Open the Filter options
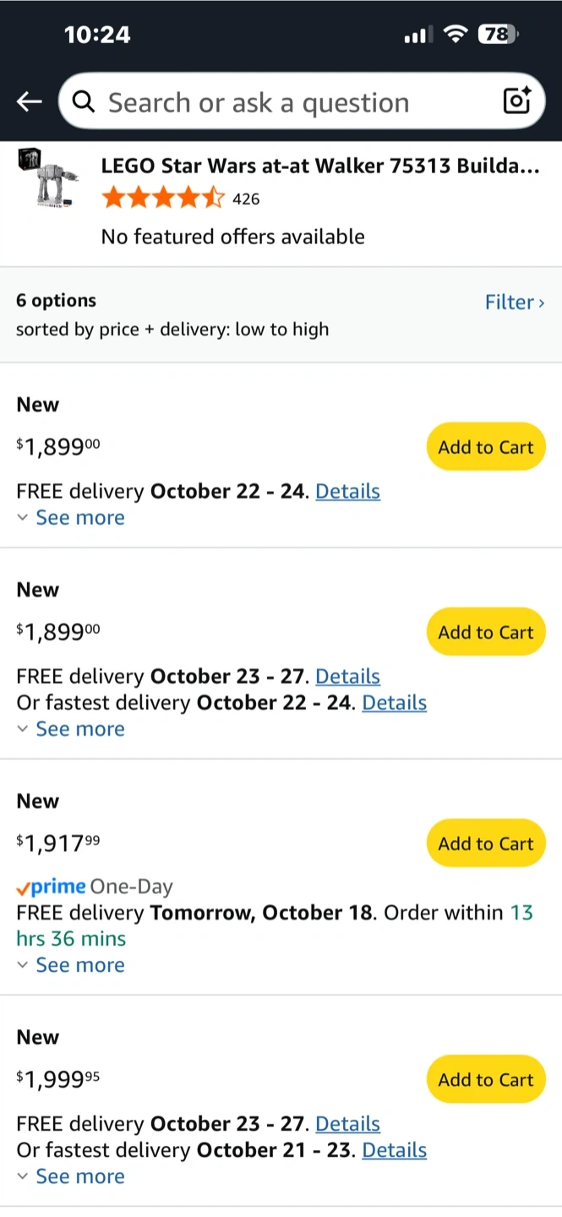 [514, 302]
